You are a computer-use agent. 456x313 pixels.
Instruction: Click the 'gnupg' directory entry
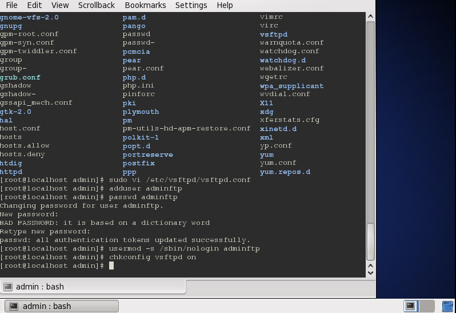point(11,26)
